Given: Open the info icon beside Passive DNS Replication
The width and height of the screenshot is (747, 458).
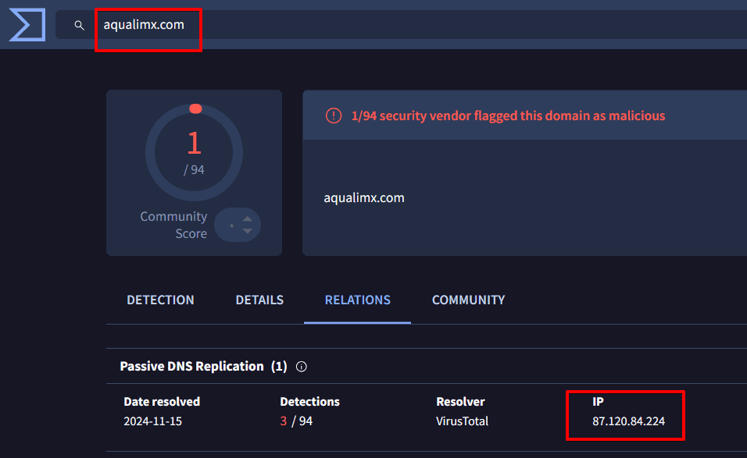Looking at the screenshot, I should tap(302, 367).
